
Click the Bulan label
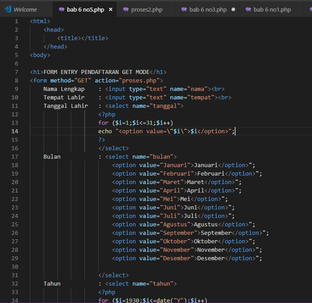(52, 157)
